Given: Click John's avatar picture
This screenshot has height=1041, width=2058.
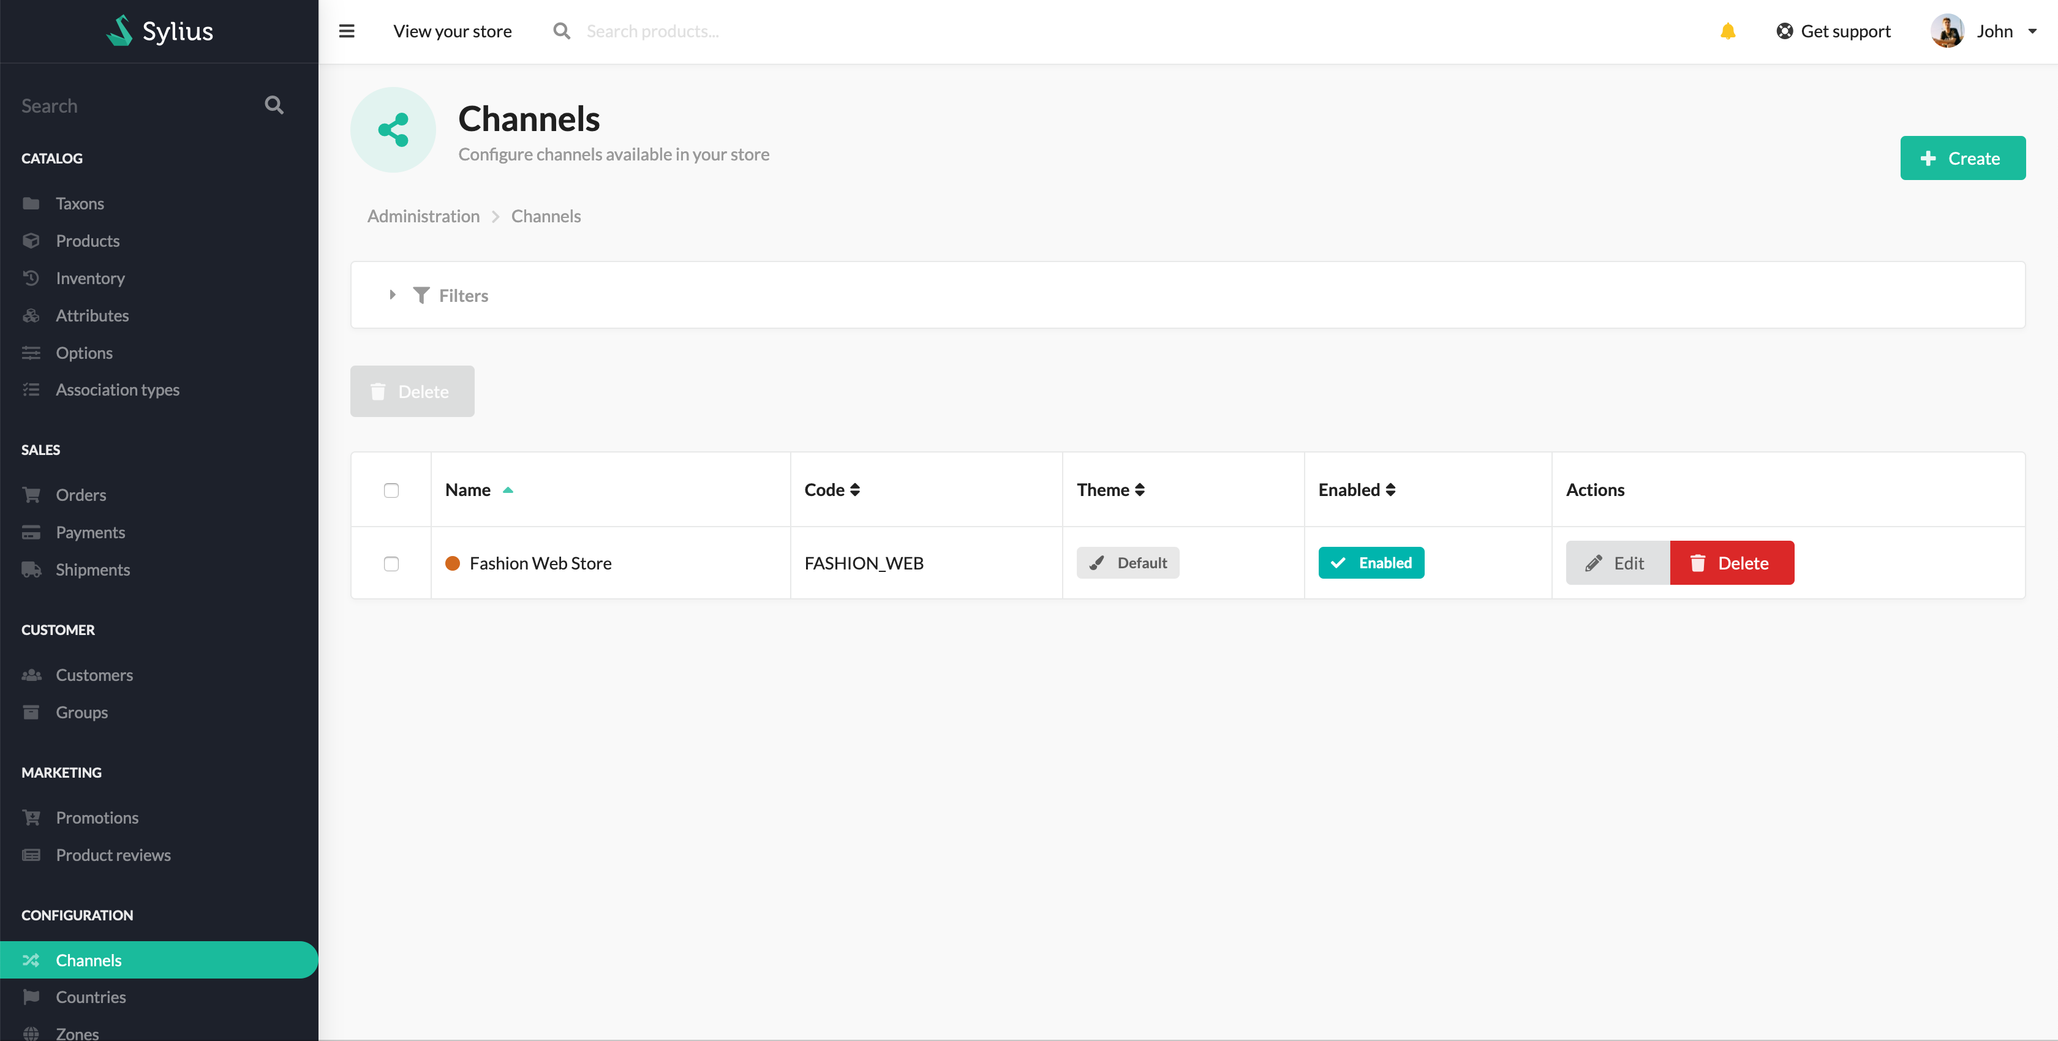Looking at the screenshot, I should pos(1948,31).
